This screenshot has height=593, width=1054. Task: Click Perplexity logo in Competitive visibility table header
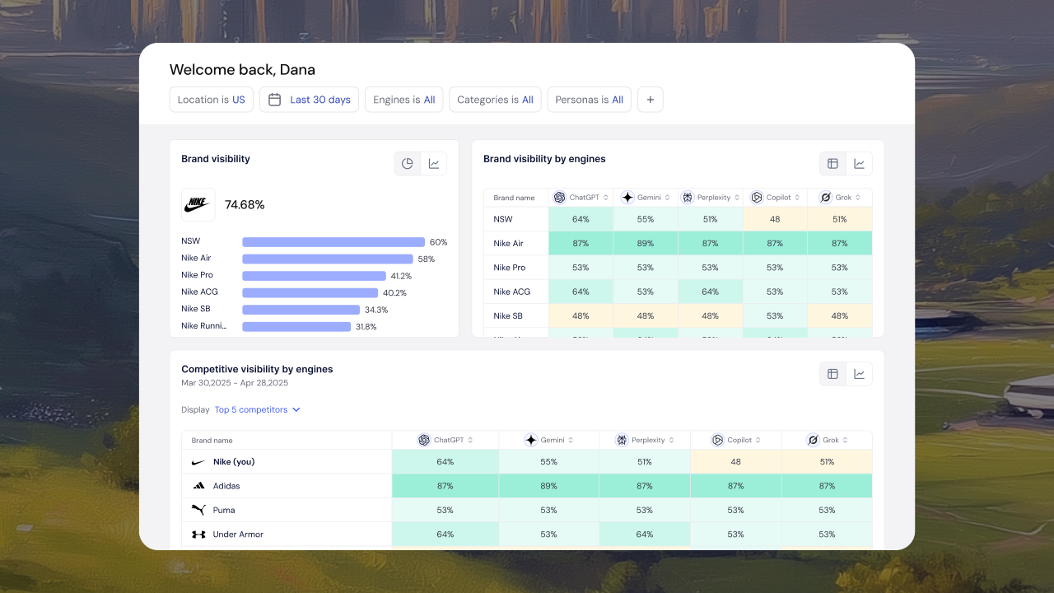622,441
